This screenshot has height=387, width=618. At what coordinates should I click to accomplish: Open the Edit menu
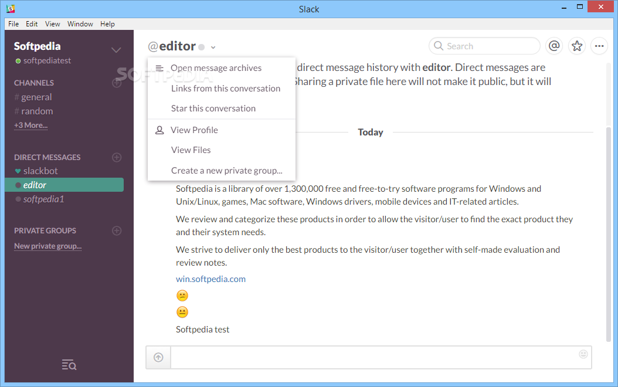pos(32,24)
